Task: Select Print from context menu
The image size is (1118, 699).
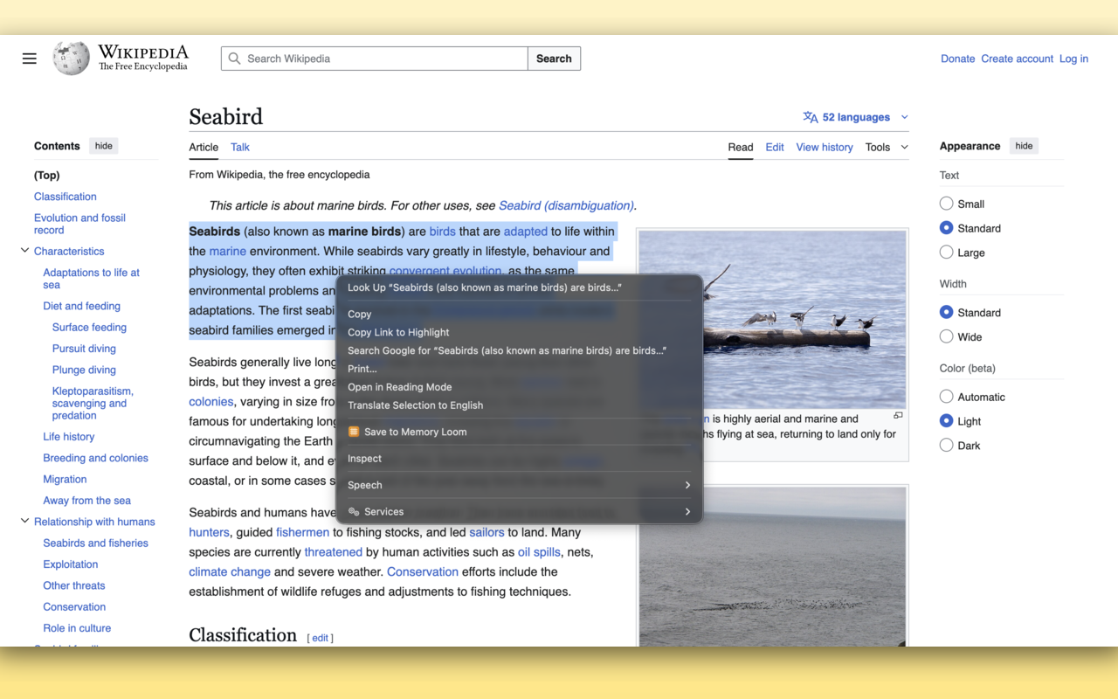Action: (520, 369)
